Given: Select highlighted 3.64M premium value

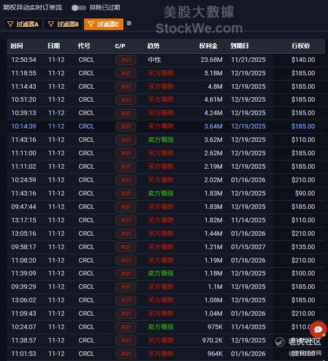Looking at the screenshot, I should tap(213, 126).
